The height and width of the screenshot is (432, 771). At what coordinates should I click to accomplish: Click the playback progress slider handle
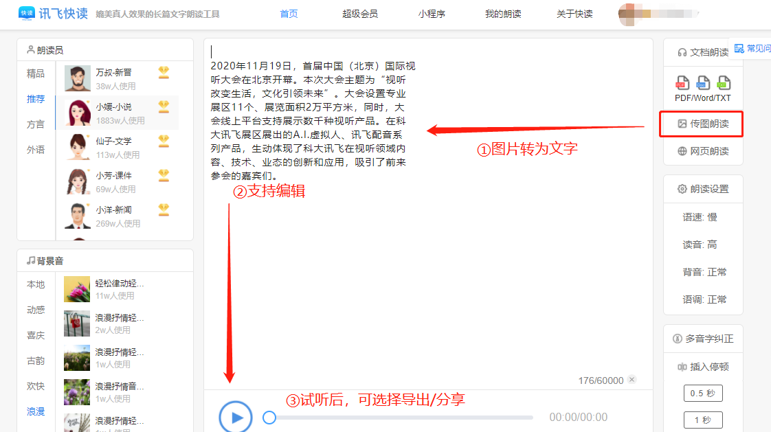(x=269, y=418)
